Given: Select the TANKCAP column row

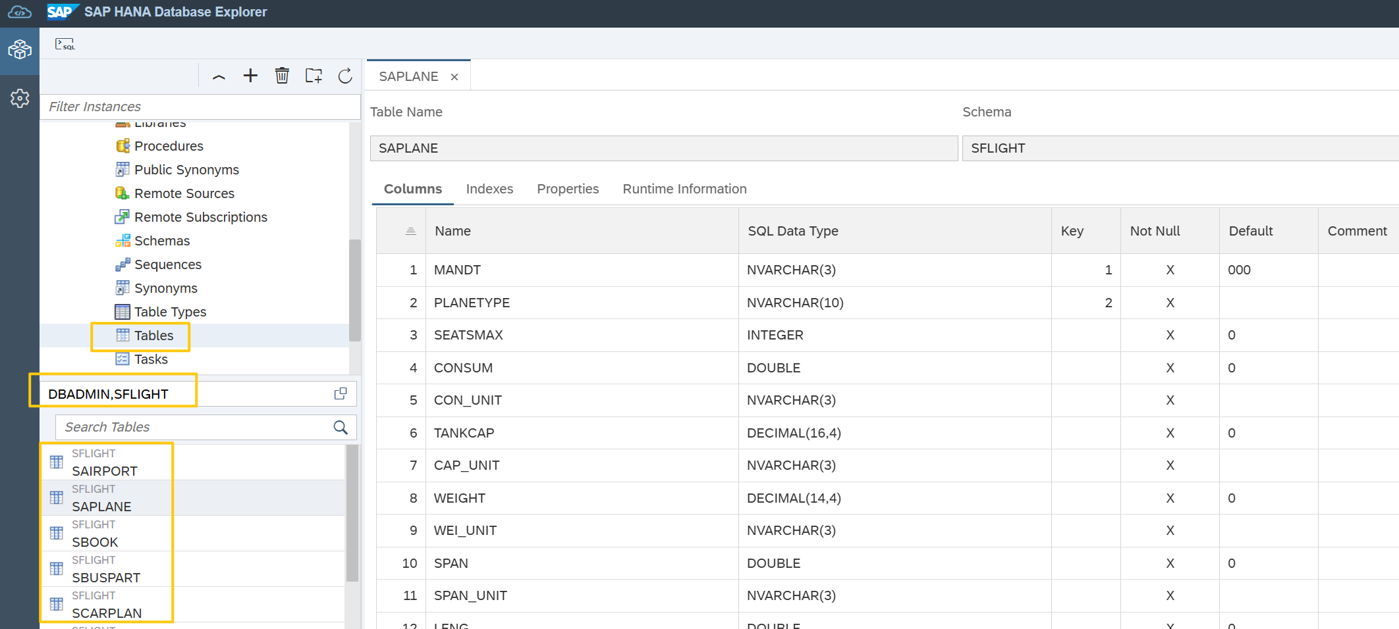Looking at the screenshot, I should [888, 433].
